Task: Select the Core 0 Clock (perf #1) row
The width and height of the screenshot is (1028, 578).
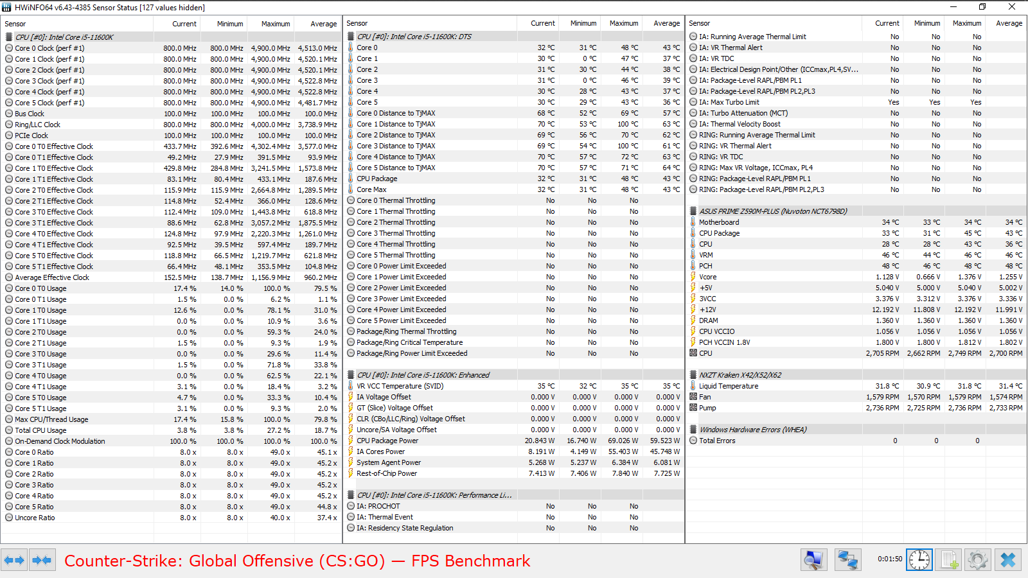Action: 172,48
